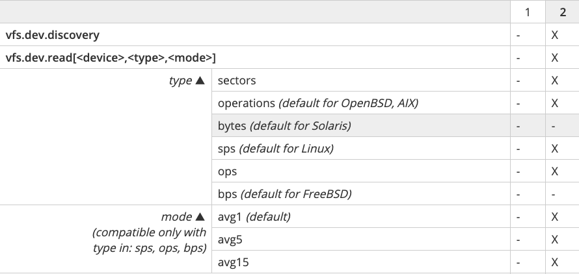Viewport: 579px width, 274px height.
Task: Click the ops type entry
Action: click(x=228, y=171)
